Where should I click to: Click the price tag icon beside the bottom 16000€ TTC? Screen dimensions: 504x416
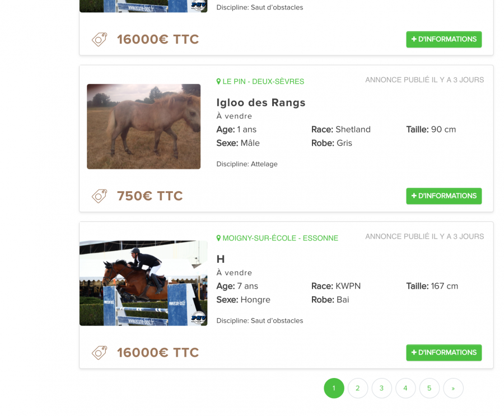[x=99, y=353]
